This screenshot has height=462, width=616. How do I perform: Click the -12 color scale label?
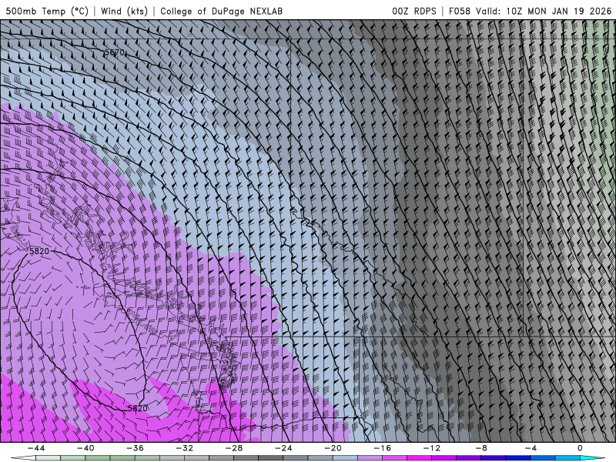[x=432, y=448]
